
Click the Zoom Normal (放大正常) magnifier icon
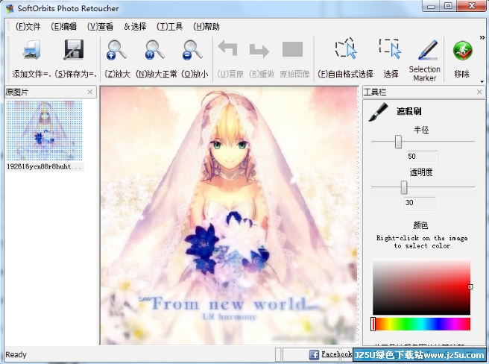[x=155, y=50]
